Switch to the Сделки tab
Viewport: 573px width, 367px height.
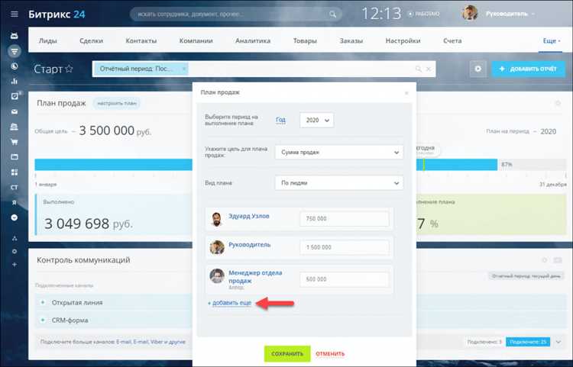point(92,41)
